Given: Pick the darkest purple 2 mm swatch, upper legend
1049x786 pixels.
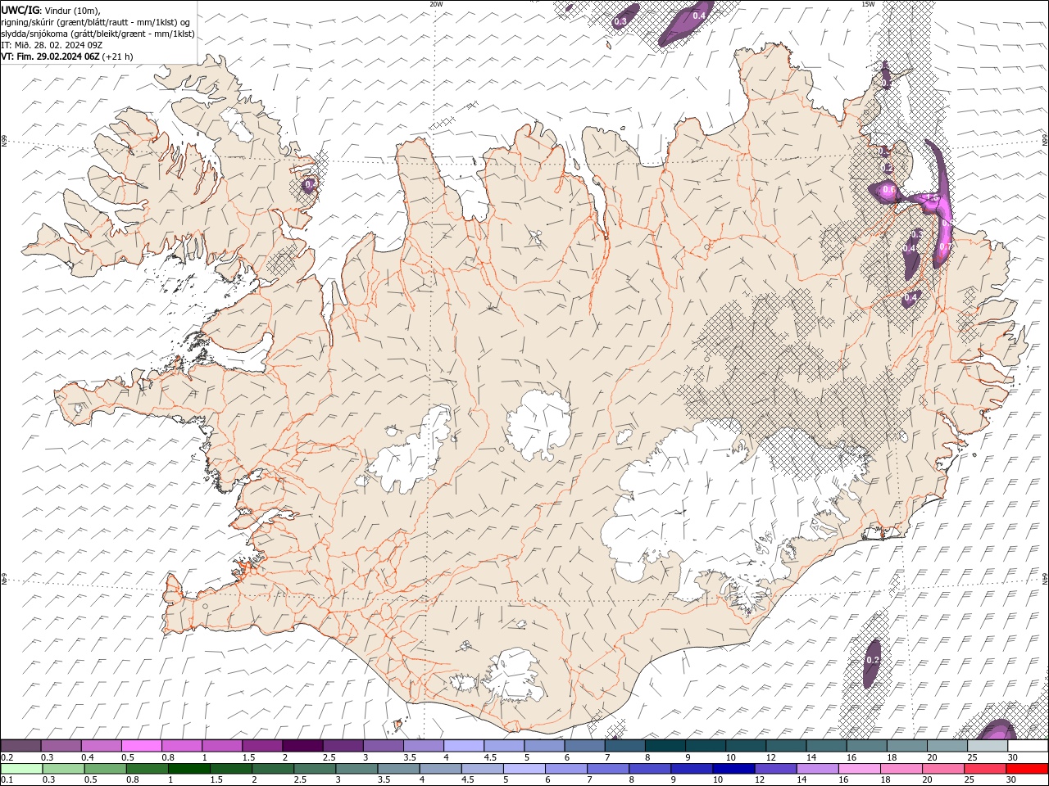Looking at the screenshot, I should [x=302, y=746].
